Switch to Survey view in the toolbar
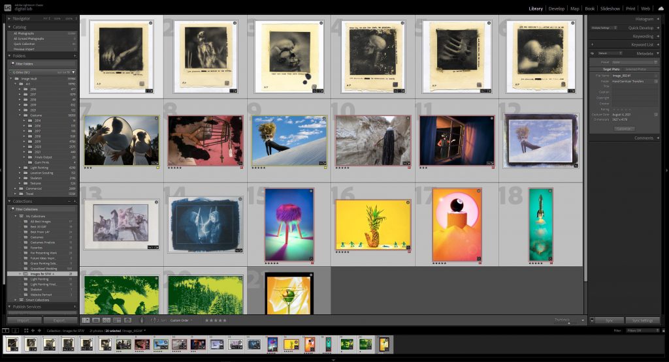 point(117,320)
